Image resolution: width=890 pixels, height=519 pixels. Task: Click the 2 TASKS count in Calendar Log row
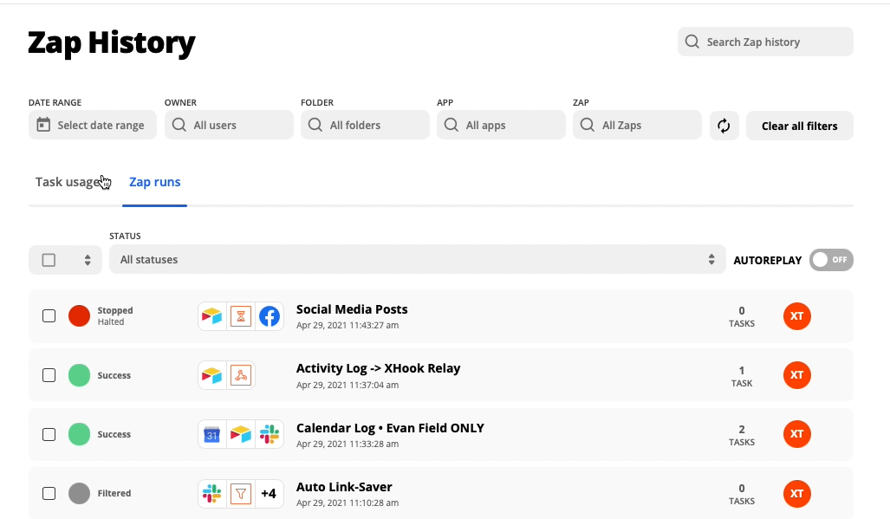(x=741, y=435)
